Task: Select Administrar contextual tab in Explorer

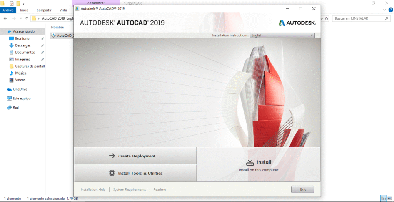Action: pos(95,3)
